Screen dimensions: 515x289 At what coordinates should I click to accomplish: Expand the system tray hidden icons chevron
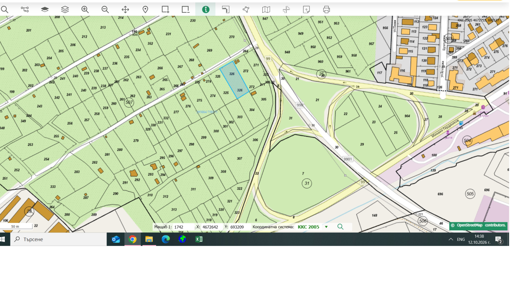point(451,239)
